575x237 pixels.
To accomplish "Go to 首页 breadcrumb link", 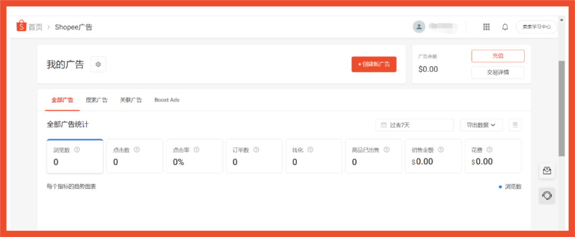I will (x=36, y=27).
